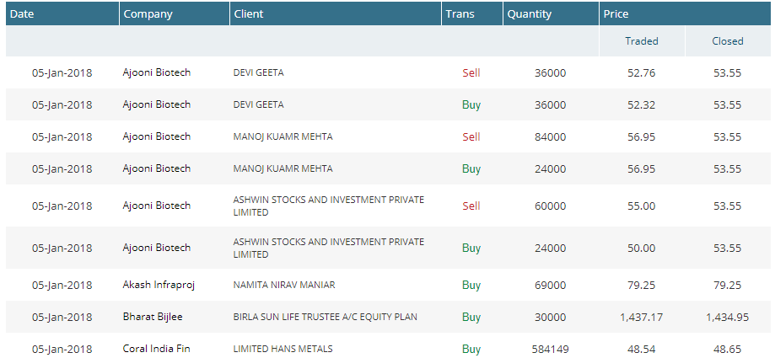The image size is (775, 358).
Task: Click Ajooni Biotech in 84000 quantity row
Action: coord(156,136)
